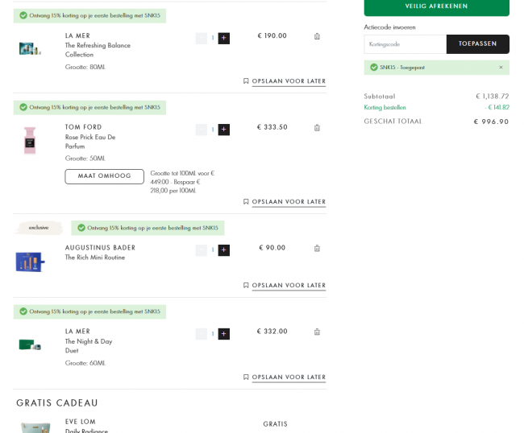Click trash icon for Augustinus Bader item
Image resolution: width=524 pixels, height=433 pixels.
317,248
